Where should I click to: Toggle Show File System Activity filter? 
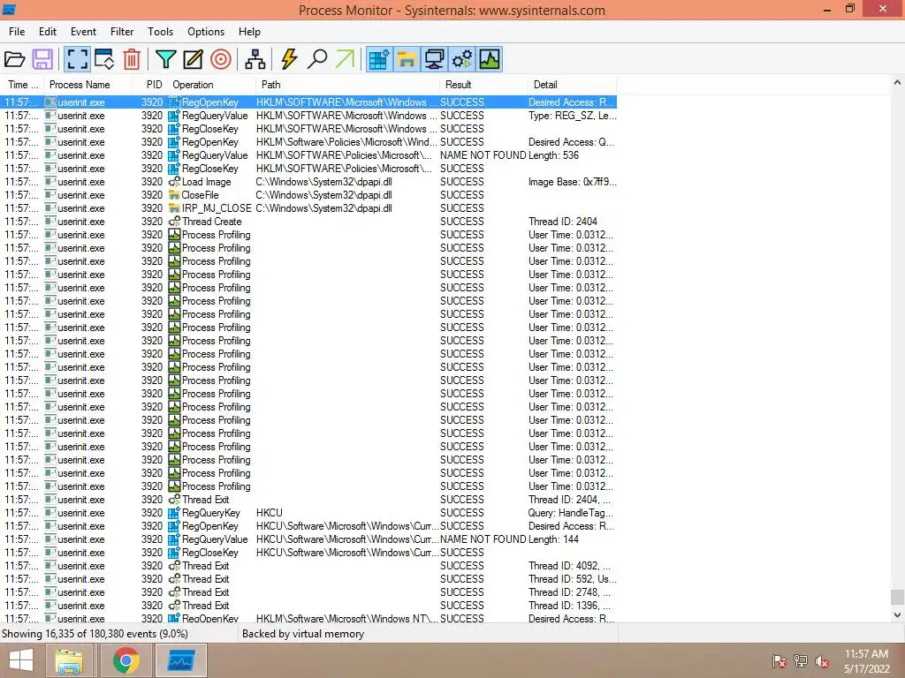[407, 59]
